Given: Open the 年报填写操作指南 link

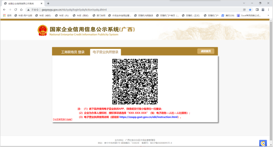Looking at the screenshot, I should point(62,119).
